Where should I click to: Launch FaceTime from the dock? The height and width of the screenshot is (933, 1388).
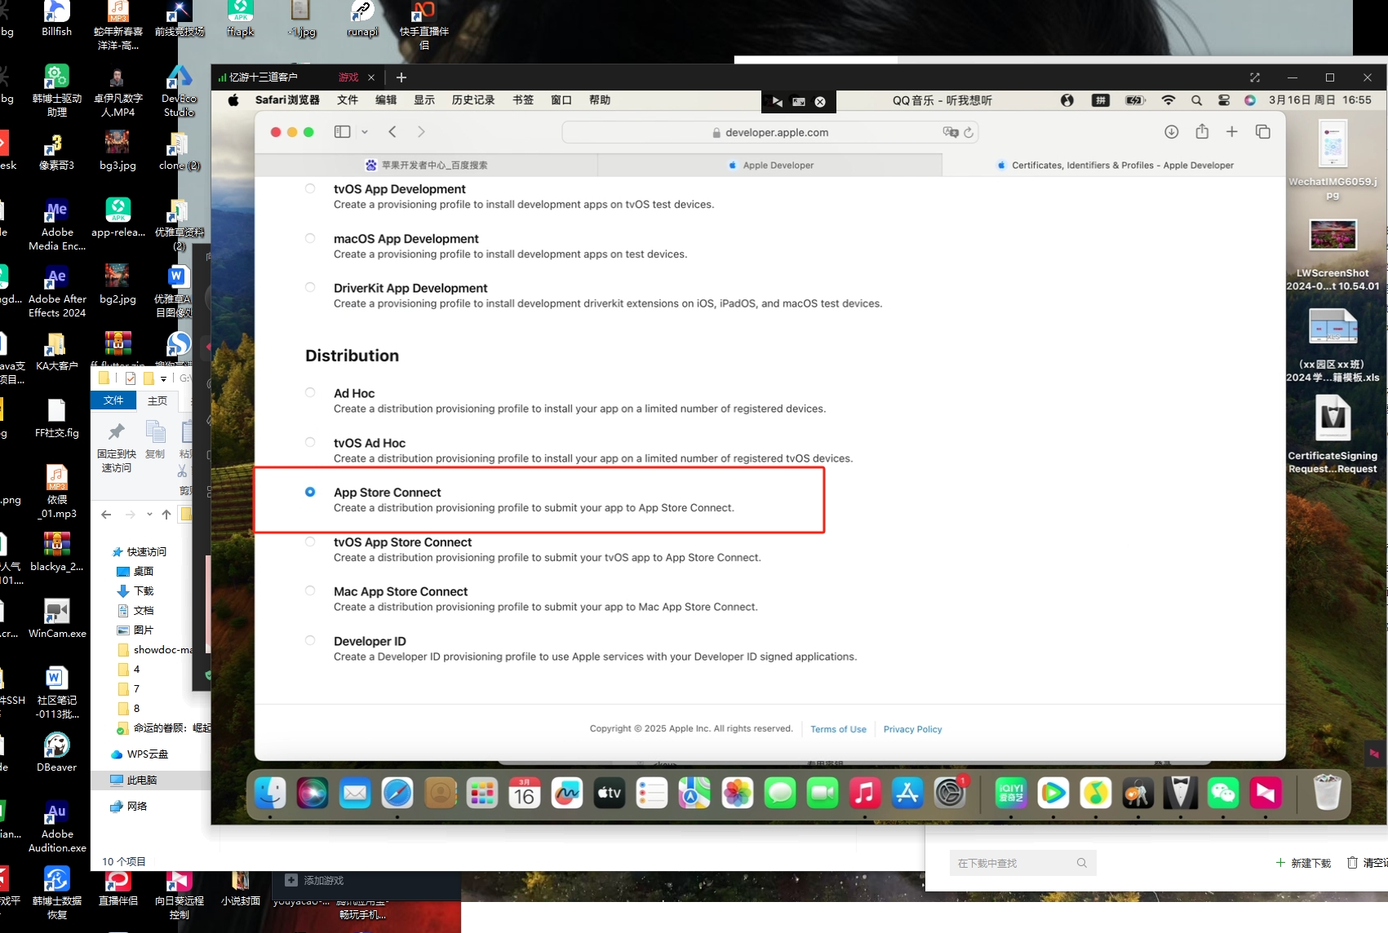[x=823, y=793]
